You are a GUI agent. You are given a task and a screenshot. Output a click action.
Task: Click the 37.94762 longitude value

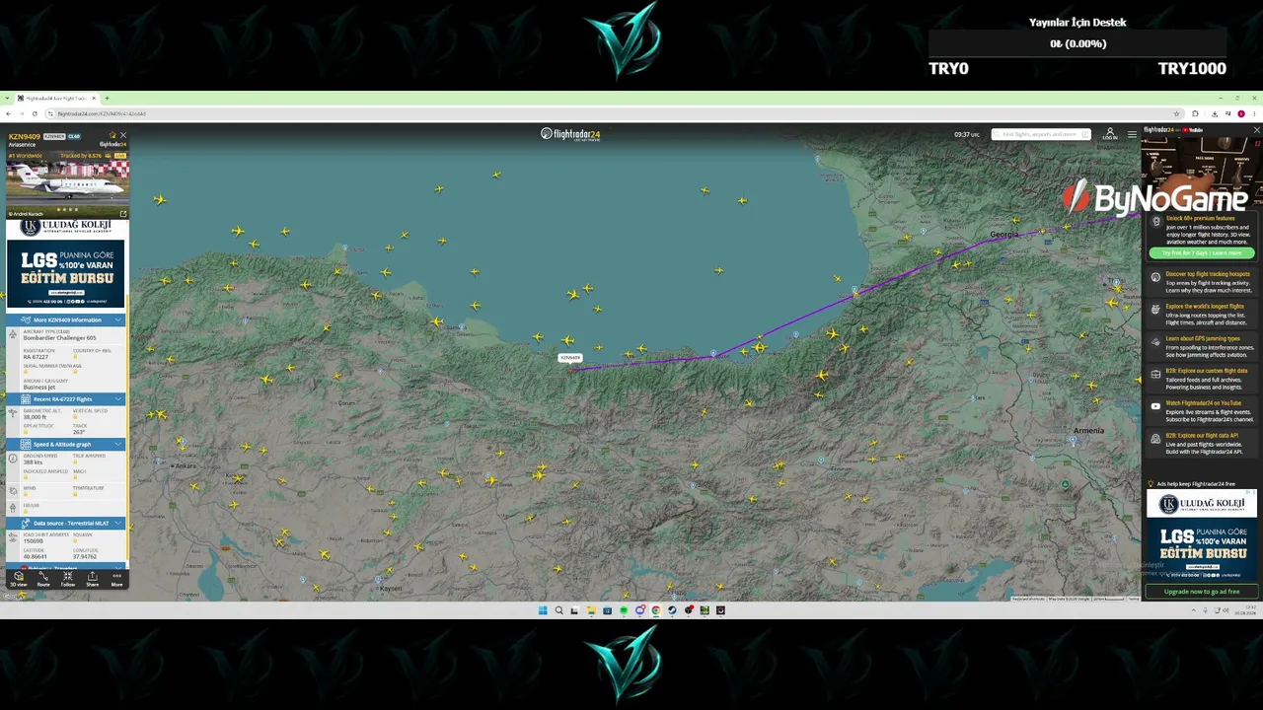tap(84, 557)
